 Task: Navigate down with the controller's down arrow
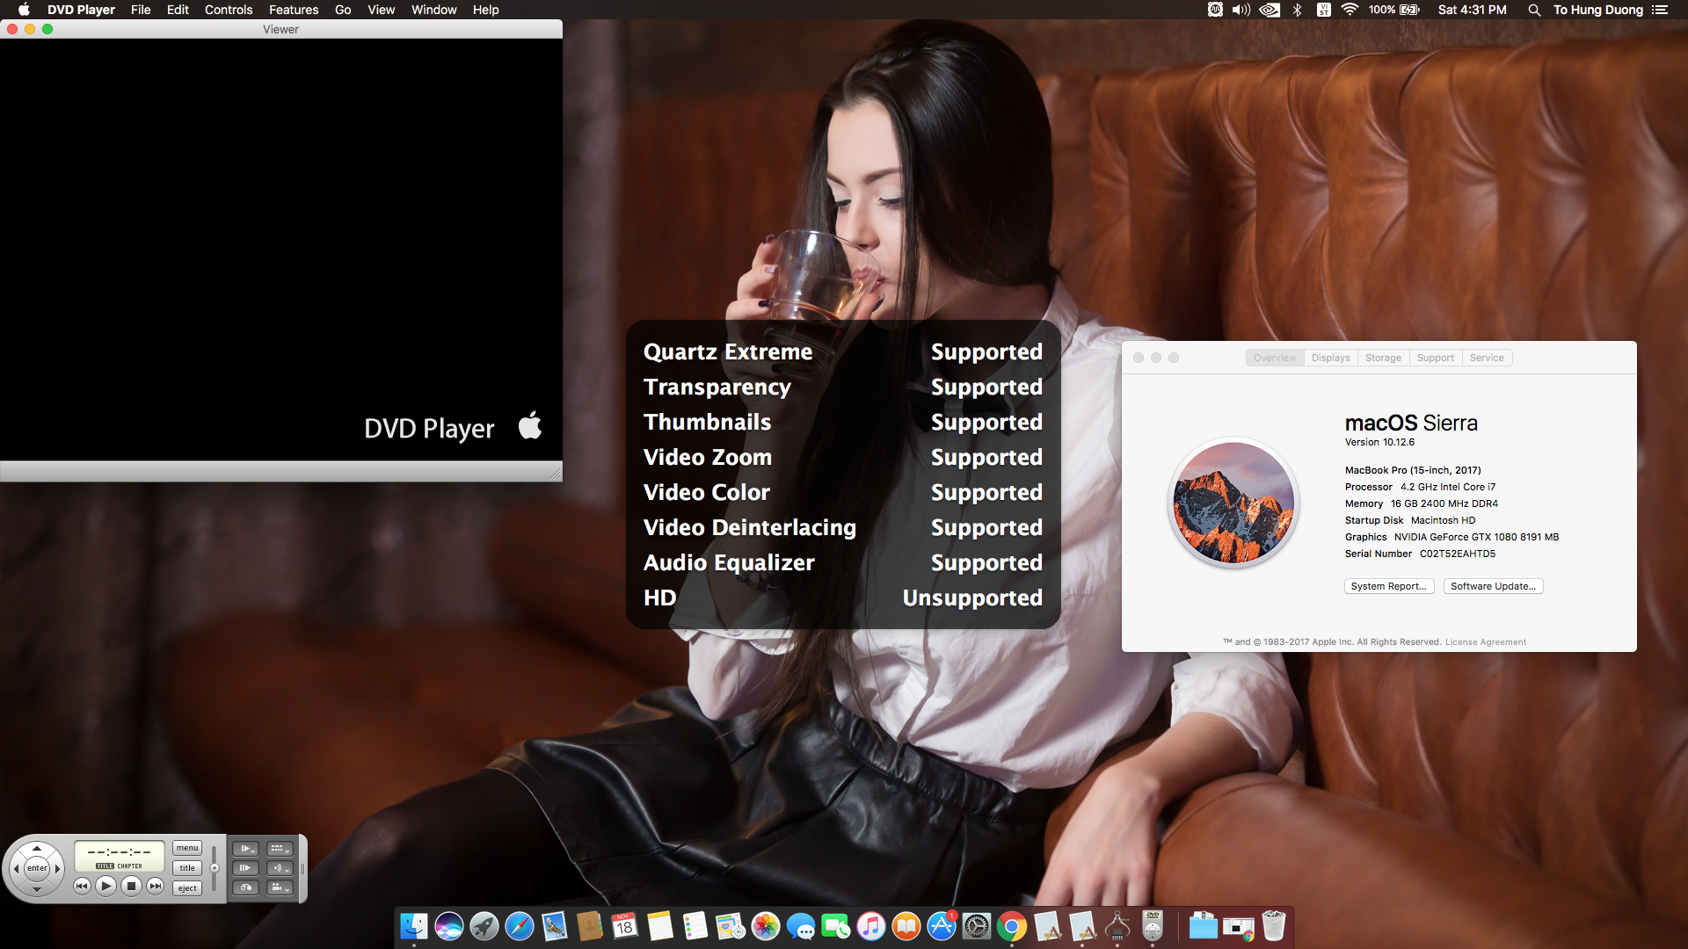pyautogui.click(x=37, y=888)
